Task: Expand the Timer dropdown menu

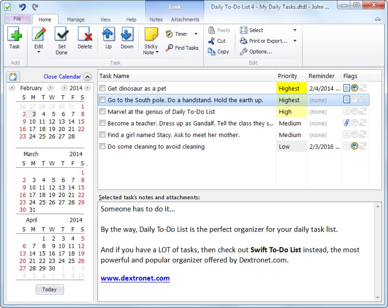Action: (x=196, y=34)
